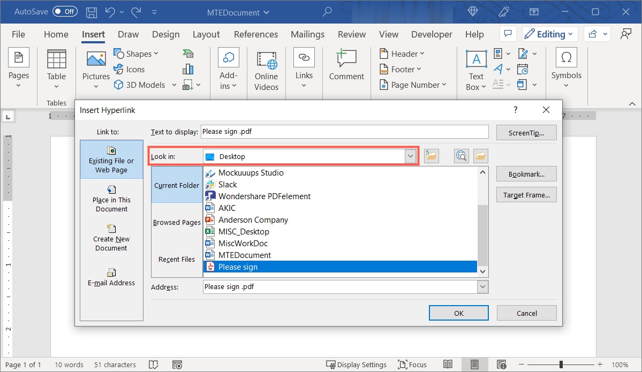The image size is (642, 372).
Task: Click the Target Frame button
Action: tap(526, 194)
